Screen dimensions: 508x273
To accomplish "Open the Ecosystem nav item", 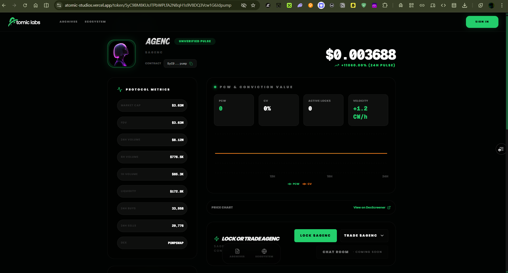I will pyautogui.click(x=95, y=22).
